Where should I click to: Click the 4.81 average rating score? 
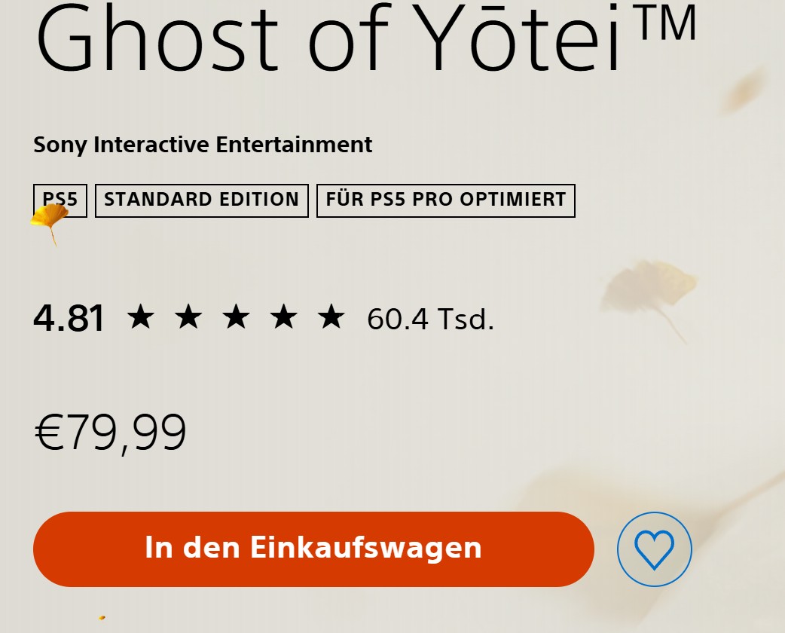[69, 319]
